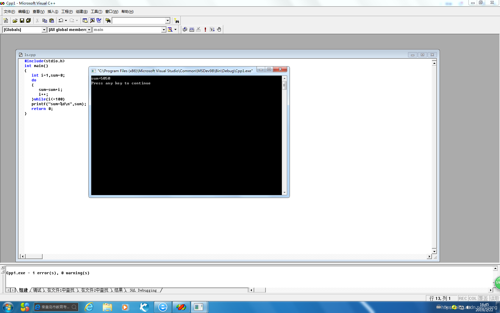Click the Save All icon
The height and width of the screenshot is (313, 500).
28,21
